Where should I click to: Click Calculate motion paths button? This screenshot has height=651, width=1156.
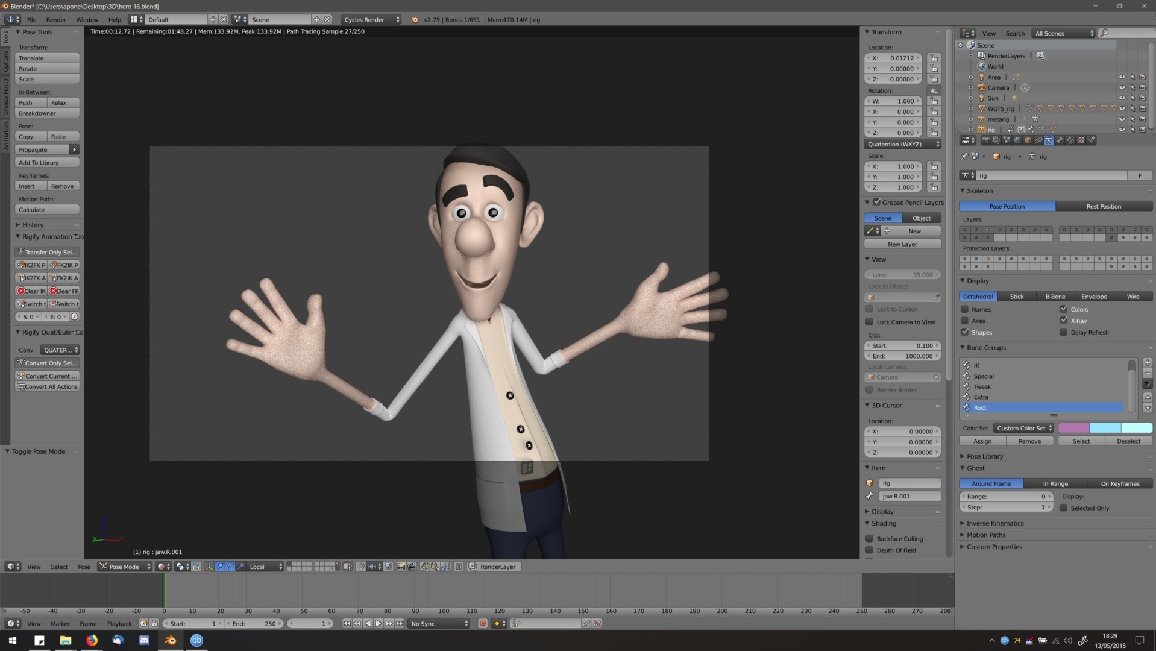coord(47,210)
